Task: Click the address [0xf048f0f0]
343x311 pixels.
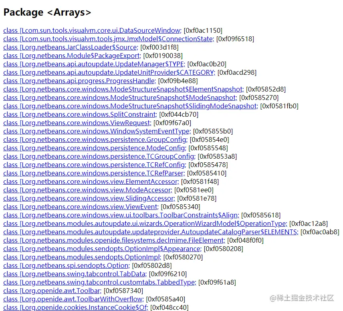Action: (246, 241)
